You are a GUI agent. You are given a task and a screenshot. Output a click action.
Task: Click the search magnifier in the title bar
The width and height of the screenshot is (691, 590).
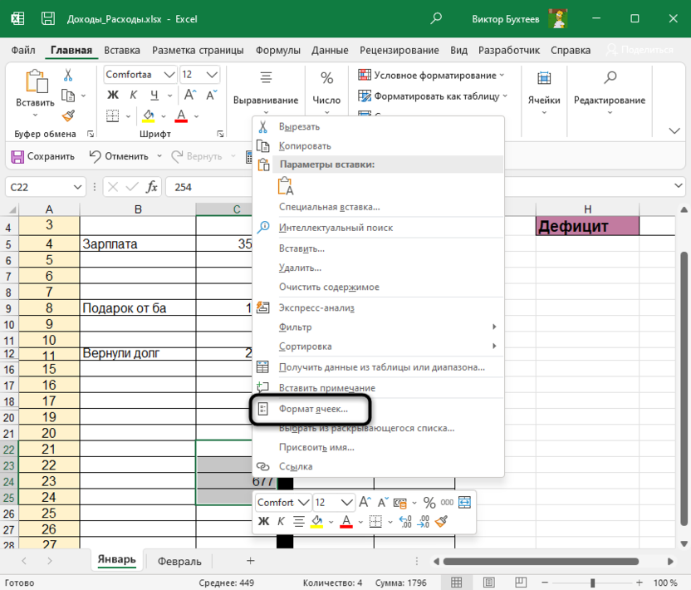click(x=437, y=18)
